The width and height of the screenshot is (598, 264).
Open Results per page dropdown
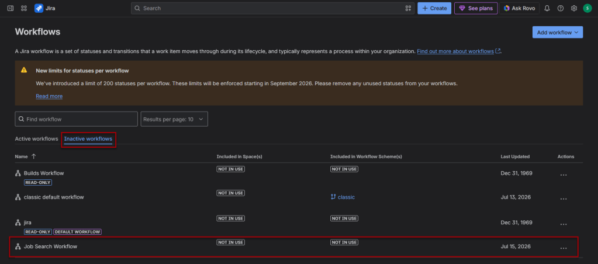click(x=174, y=119)
